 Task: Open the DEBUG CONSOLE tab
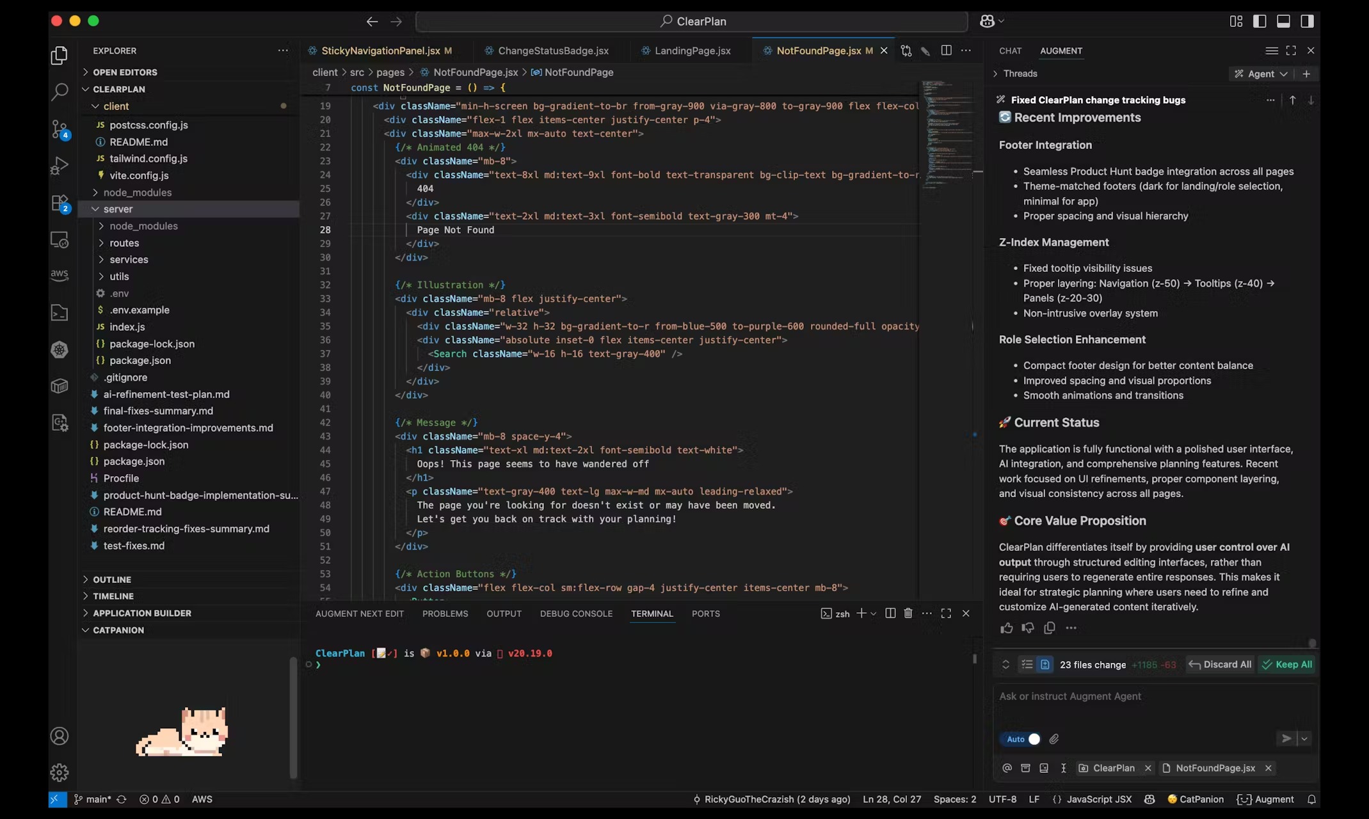(576, 614)
